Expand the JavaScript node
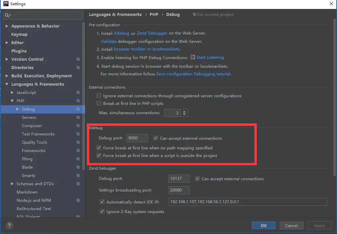This screenshot has height=234, width=337. click(x=12, y=93)
